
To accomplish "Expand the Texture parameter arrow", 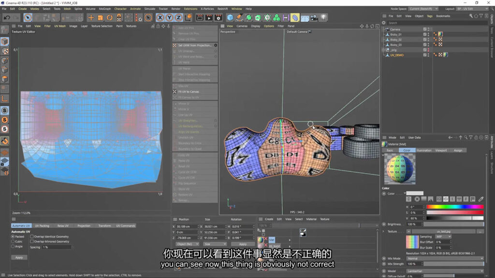I will tap(384, 231).
